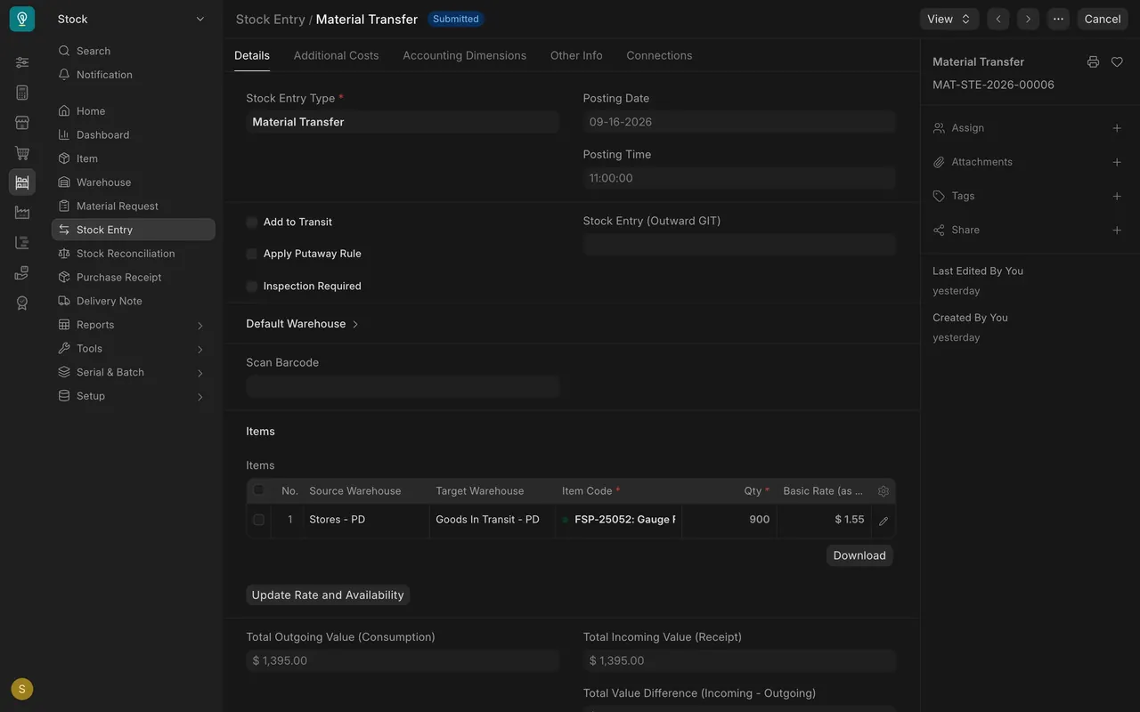The width and height of the screenshot is (1140, 712).
Task: Tick the checkbox for item row 1
Action: (x=259, y=520)
